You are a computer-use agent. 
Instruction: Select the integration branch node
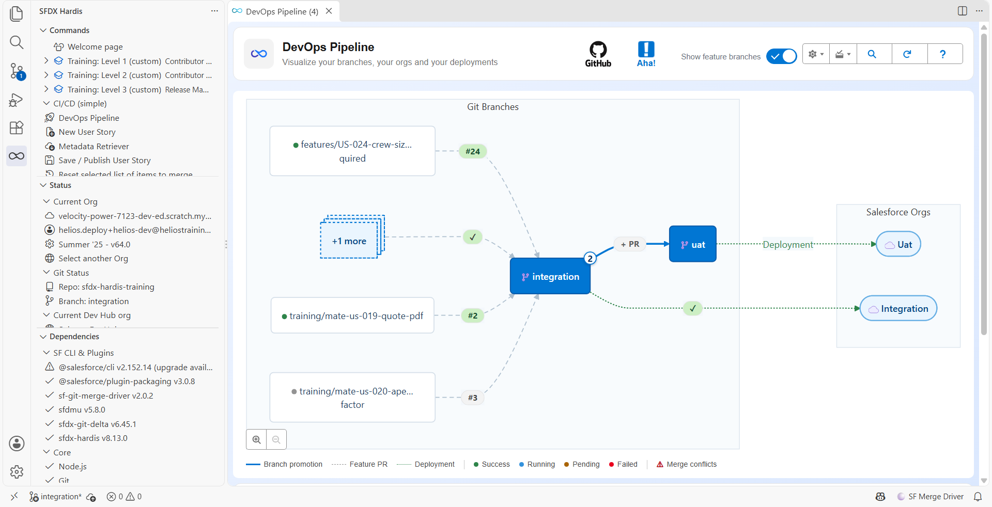click(550, 276)
